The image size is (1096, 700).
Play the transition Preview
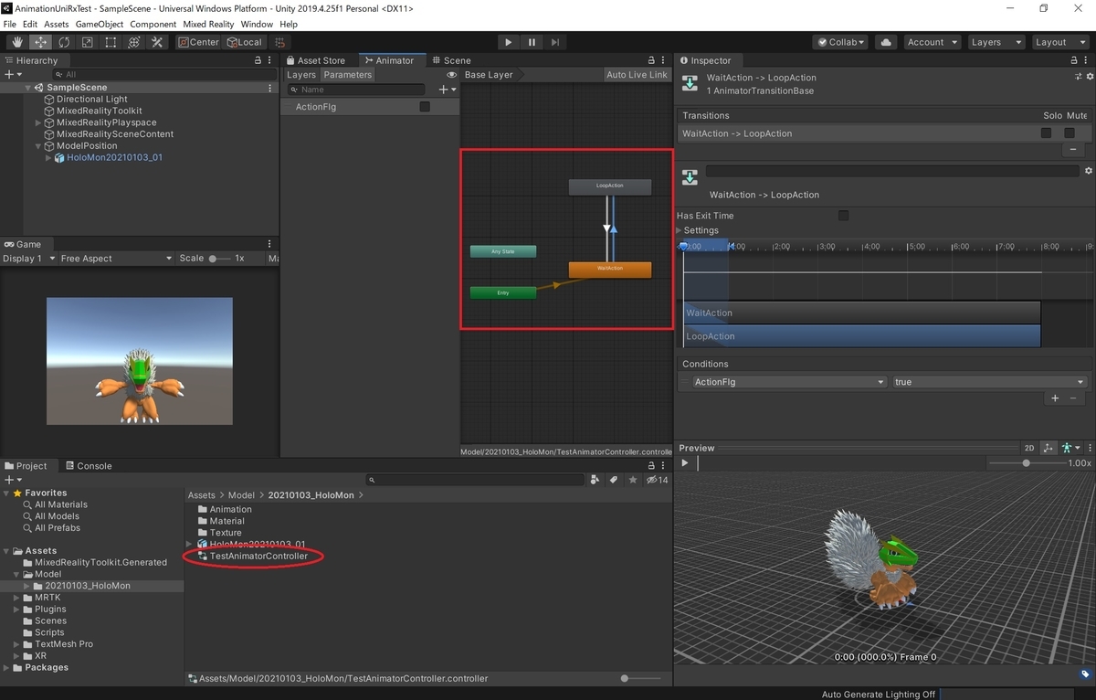pos(685,462)
